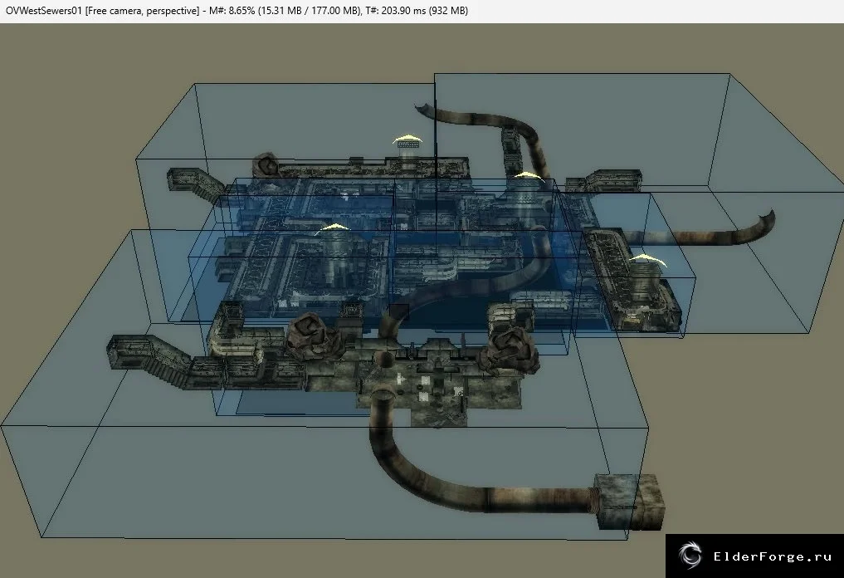Select the S-shaped pipe crossing the flooded area
Screen dimensions: 844x578
click(x=463, y=280)
